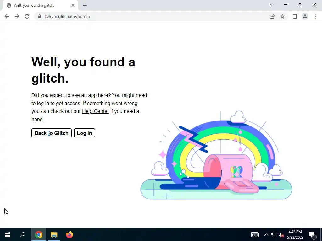This screenshot has width=322, height=241.
Task: Open News and interests widget
Action: 255,235
